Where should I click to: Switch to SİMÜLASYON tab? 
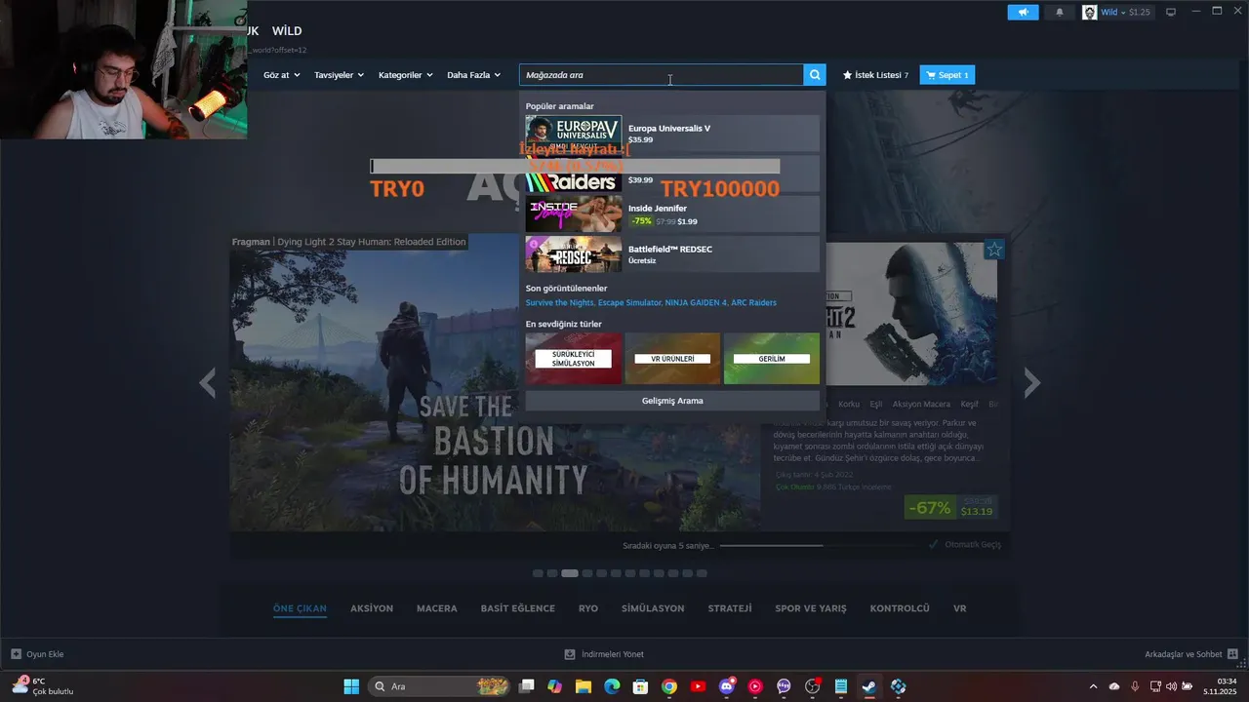(x=653, y=608)
